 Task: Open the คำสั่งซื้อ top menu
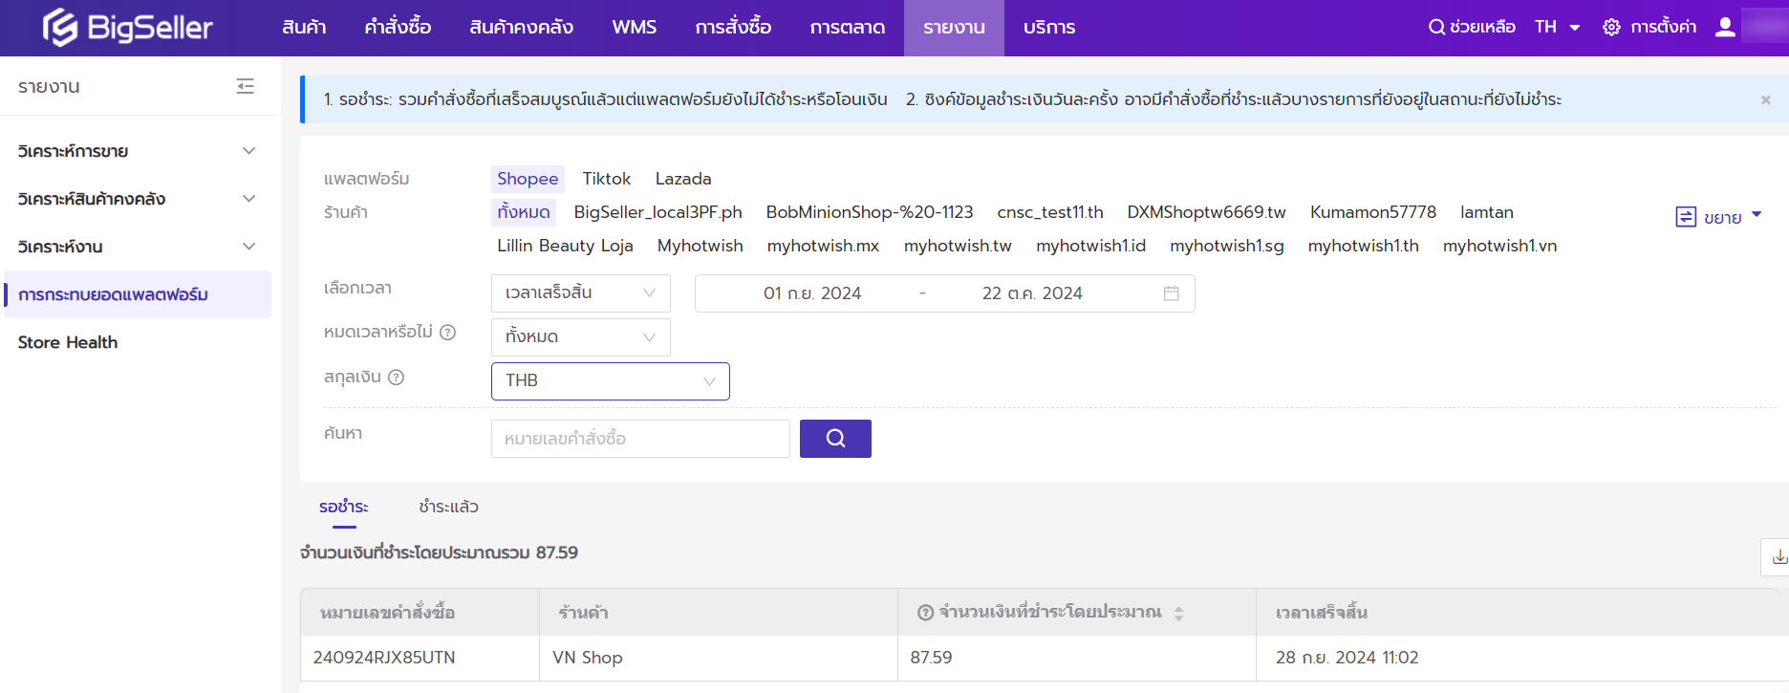[x=398, y=27]
